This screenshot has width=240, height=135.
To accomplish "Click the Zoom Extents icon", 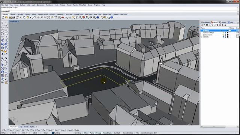I will click(48, 18).
